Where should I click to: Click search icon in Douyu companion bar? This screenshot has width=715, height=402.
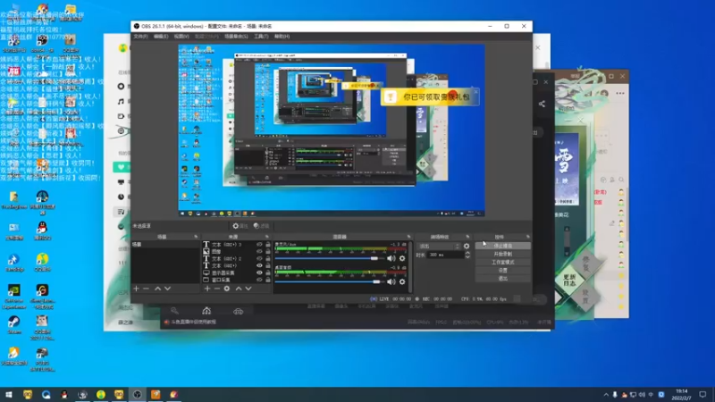pyautogui.click(x=174, y=311)
